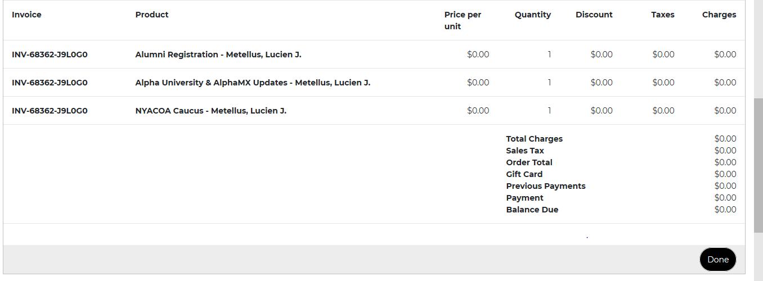The image size is (763, 281).
Task: Click the Product column header
Action: click(x=152, y=15)
